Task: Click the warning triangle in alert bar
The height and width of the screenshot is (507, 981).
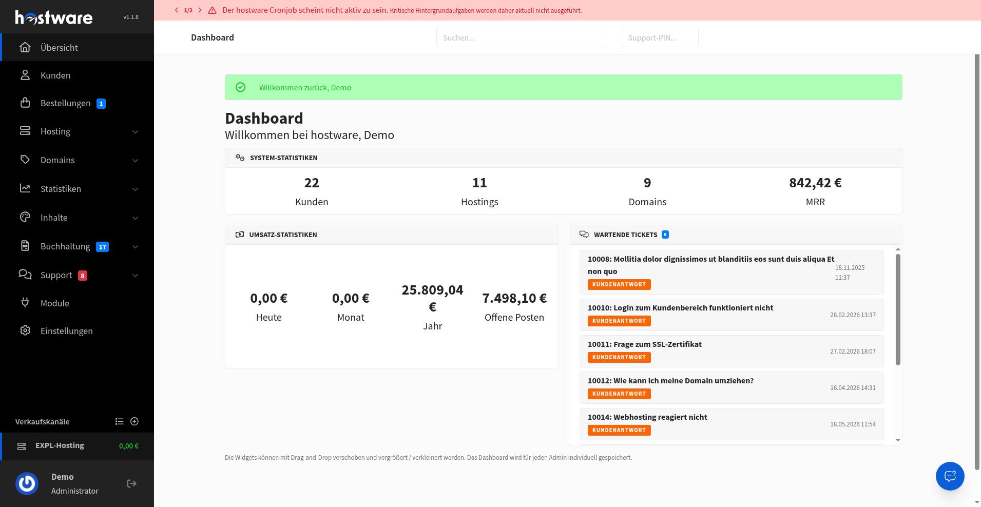Action: [x=212, y=10]
